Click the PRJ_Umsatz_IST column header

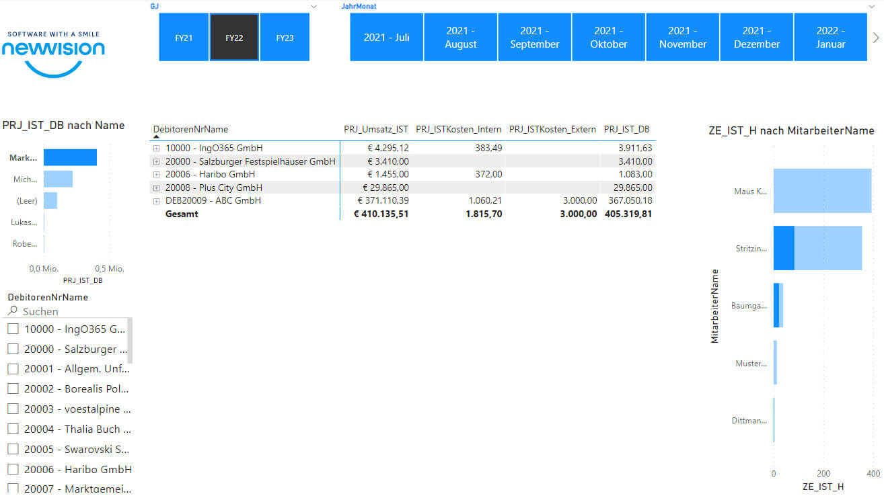pos(375,129)
